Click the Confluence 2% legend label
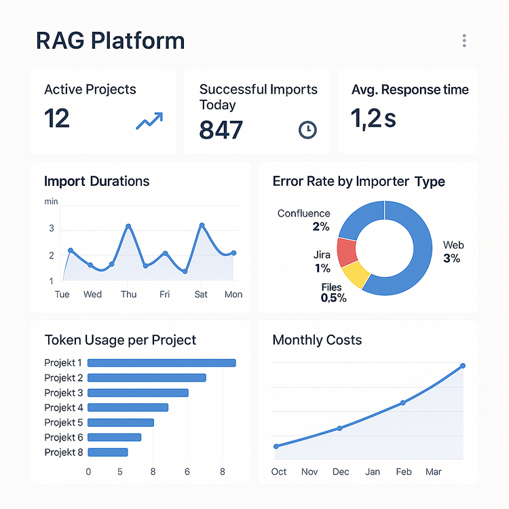 pos(304,220)
